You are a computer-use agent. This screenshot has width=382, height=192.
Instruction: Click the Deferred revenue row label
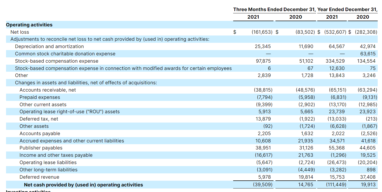click(39, 177)
